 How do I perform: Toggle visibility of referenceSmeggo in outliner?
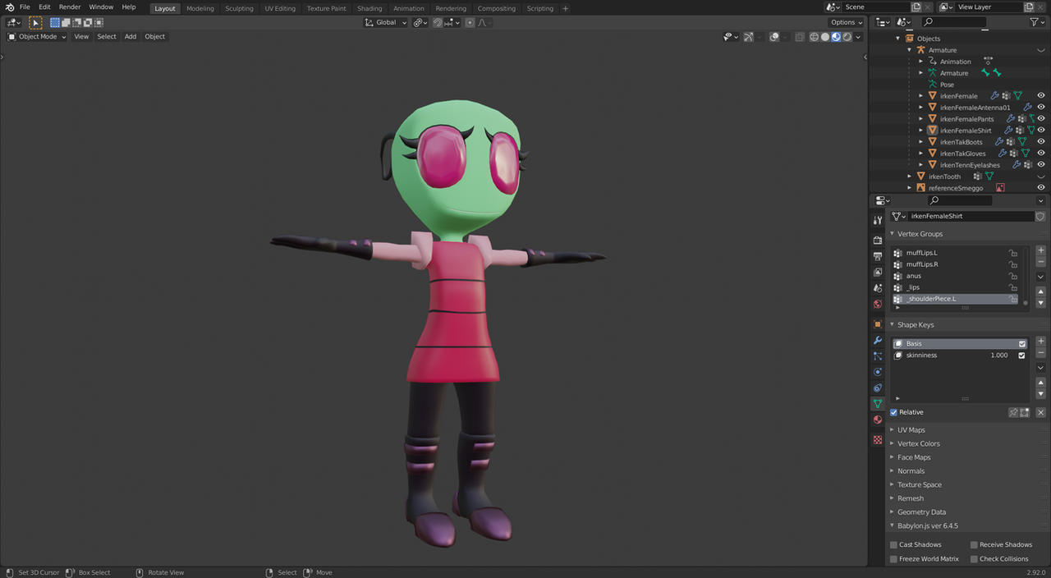pyautogui.click(x=1041, y=188)
